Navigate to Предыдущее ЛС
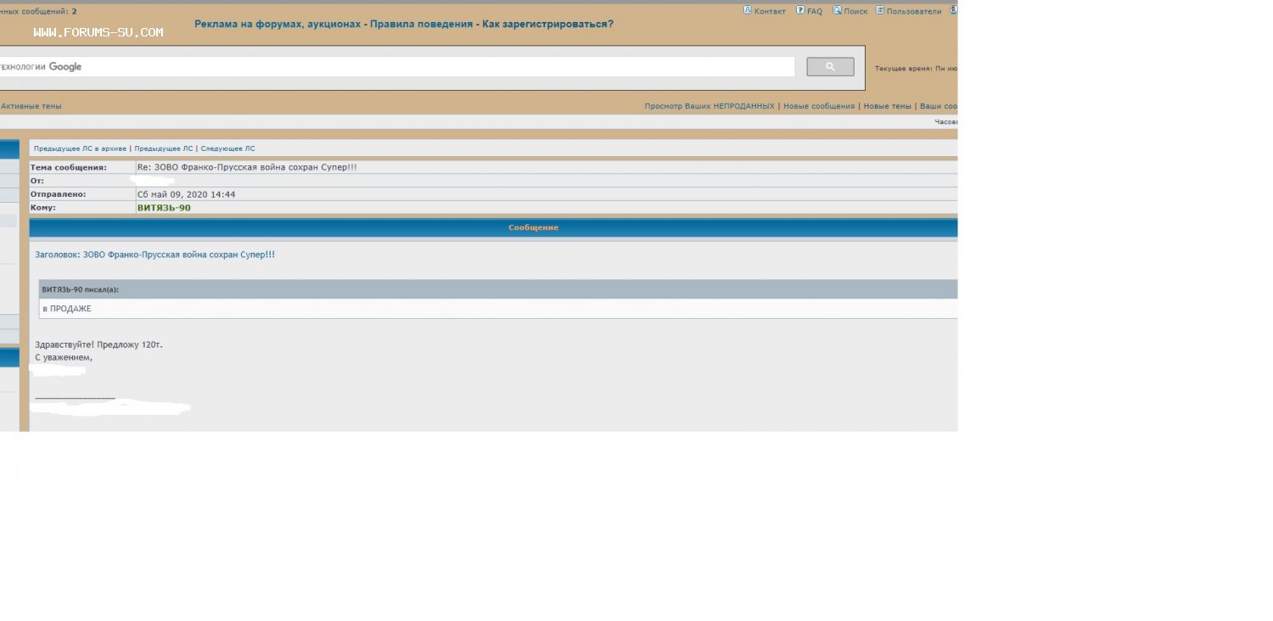The height and width of the screenshot is (621, 1273). [164, 148]
